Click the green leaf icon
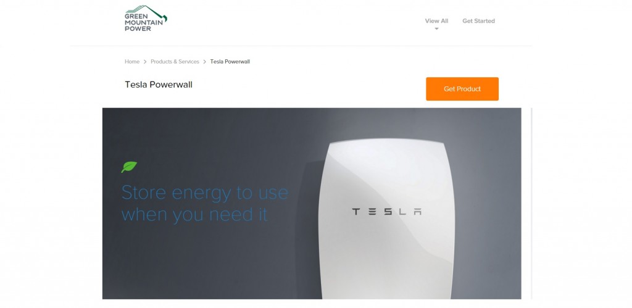632x308 pixels. tap(130, 167)
